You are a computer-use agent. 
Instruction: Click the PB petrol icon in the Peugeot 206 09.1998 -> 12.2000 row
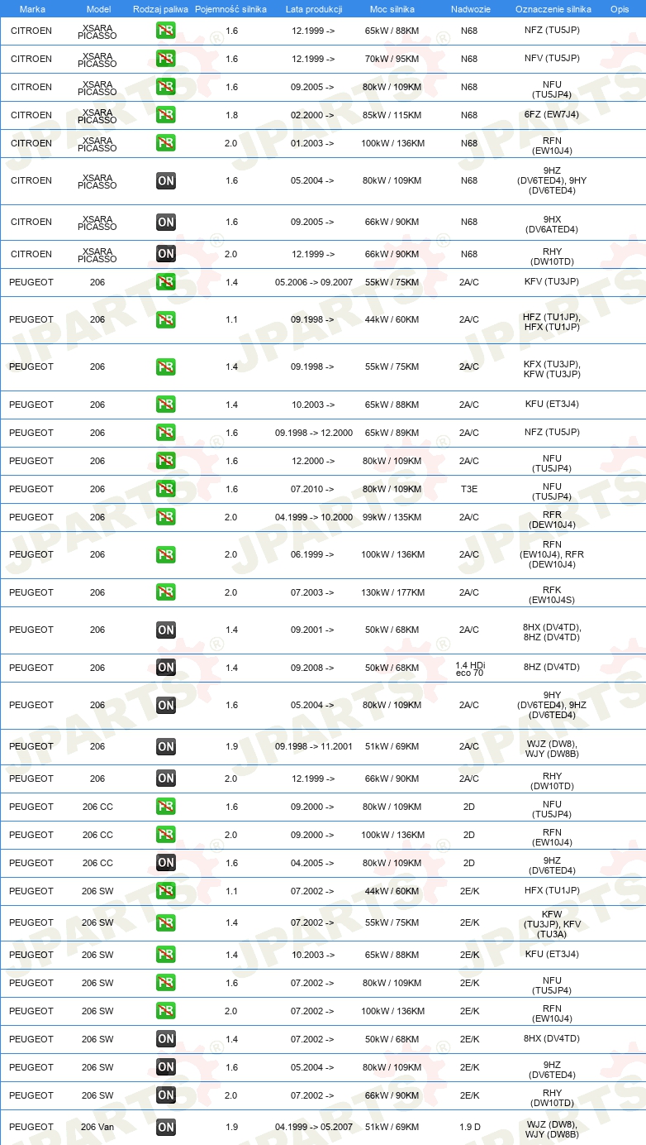166,433
